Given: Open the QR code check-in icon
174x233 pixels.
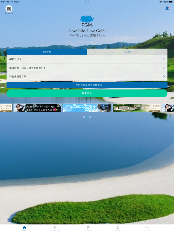Looking at the screenshot, I should 9,9.
